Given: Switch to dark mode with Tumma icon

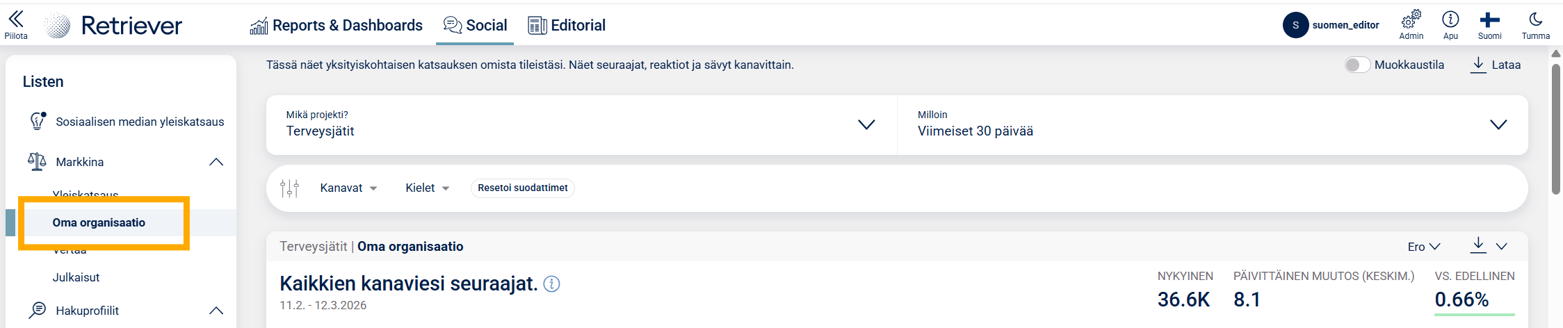Looking at the screenshot, I should 1535,19.
